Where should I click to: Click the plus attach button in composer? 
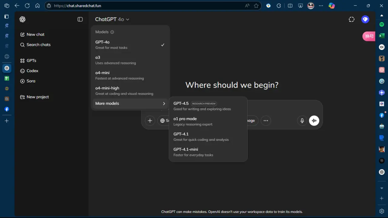pyautogui.click(x=150, y=121)
